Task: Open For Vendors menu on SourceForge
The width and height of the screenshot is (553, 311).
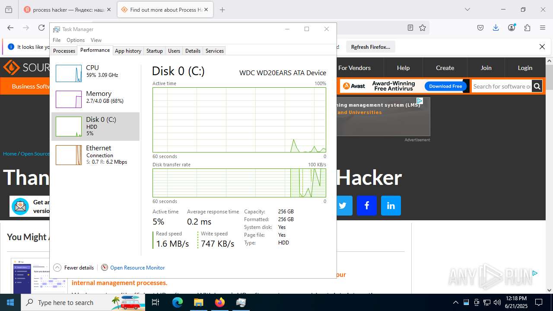Action: pos(354,68)
